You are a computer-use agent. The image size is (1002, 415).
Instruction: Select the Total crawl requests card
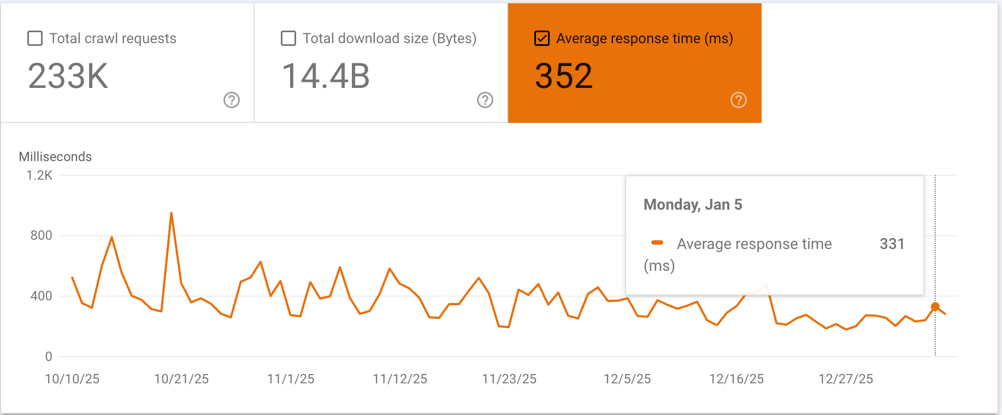pyautogui.click(x=127, y=63)
